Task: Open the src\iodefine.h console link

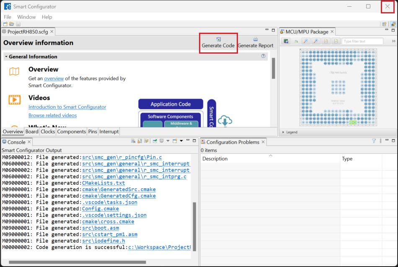Action: coord(103,241)
